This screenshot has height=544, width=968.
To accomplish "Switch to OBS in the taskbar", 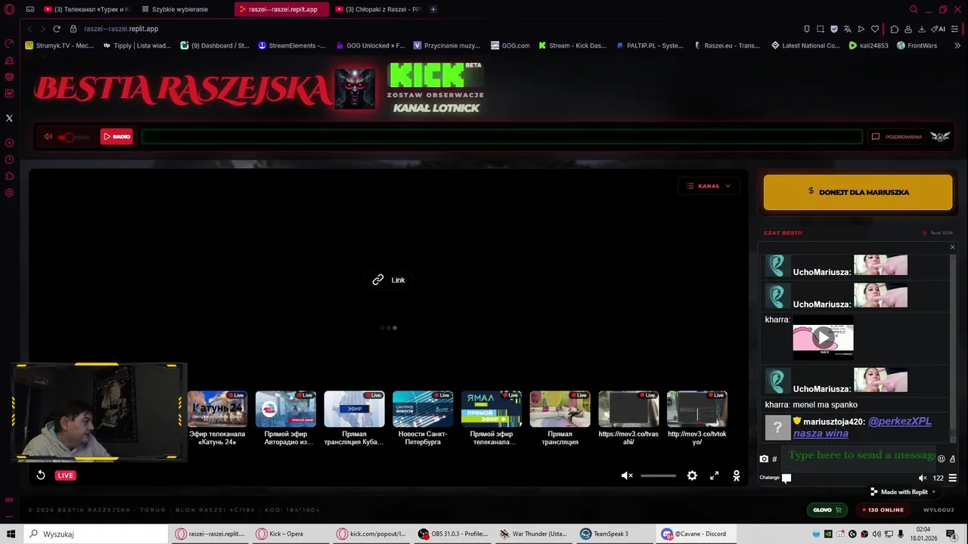I will (453, 533).
